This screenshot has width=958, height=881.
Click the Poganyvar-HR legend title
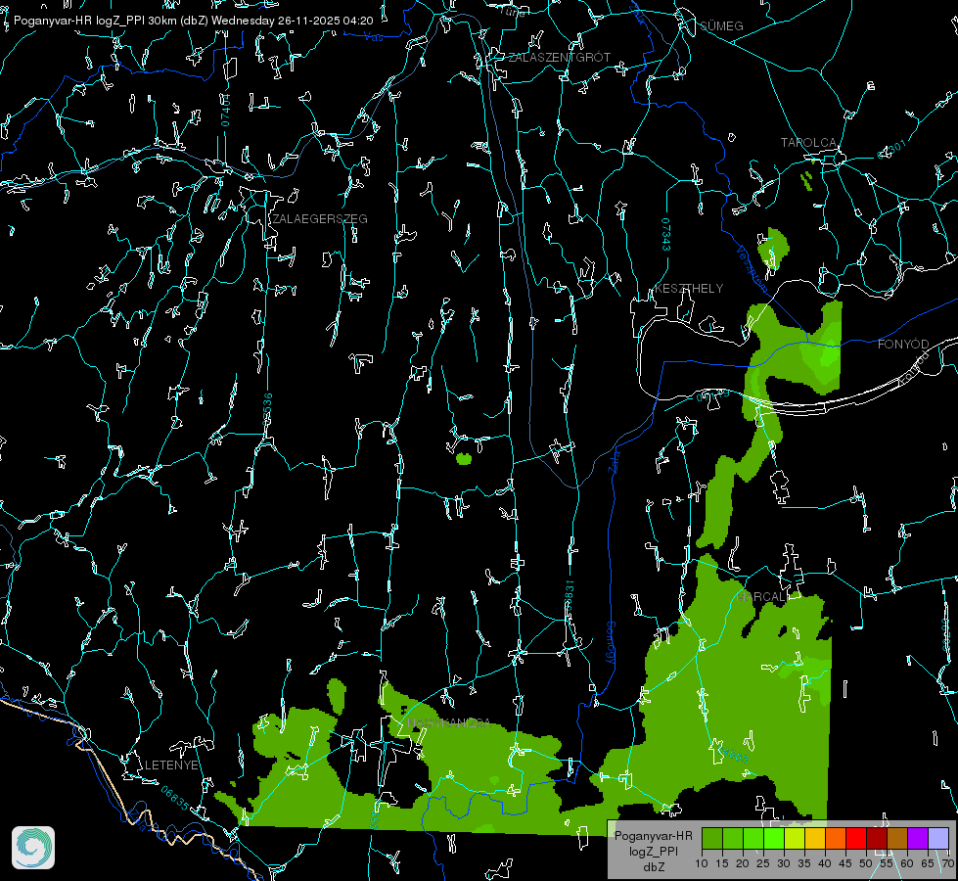[653, 836]
